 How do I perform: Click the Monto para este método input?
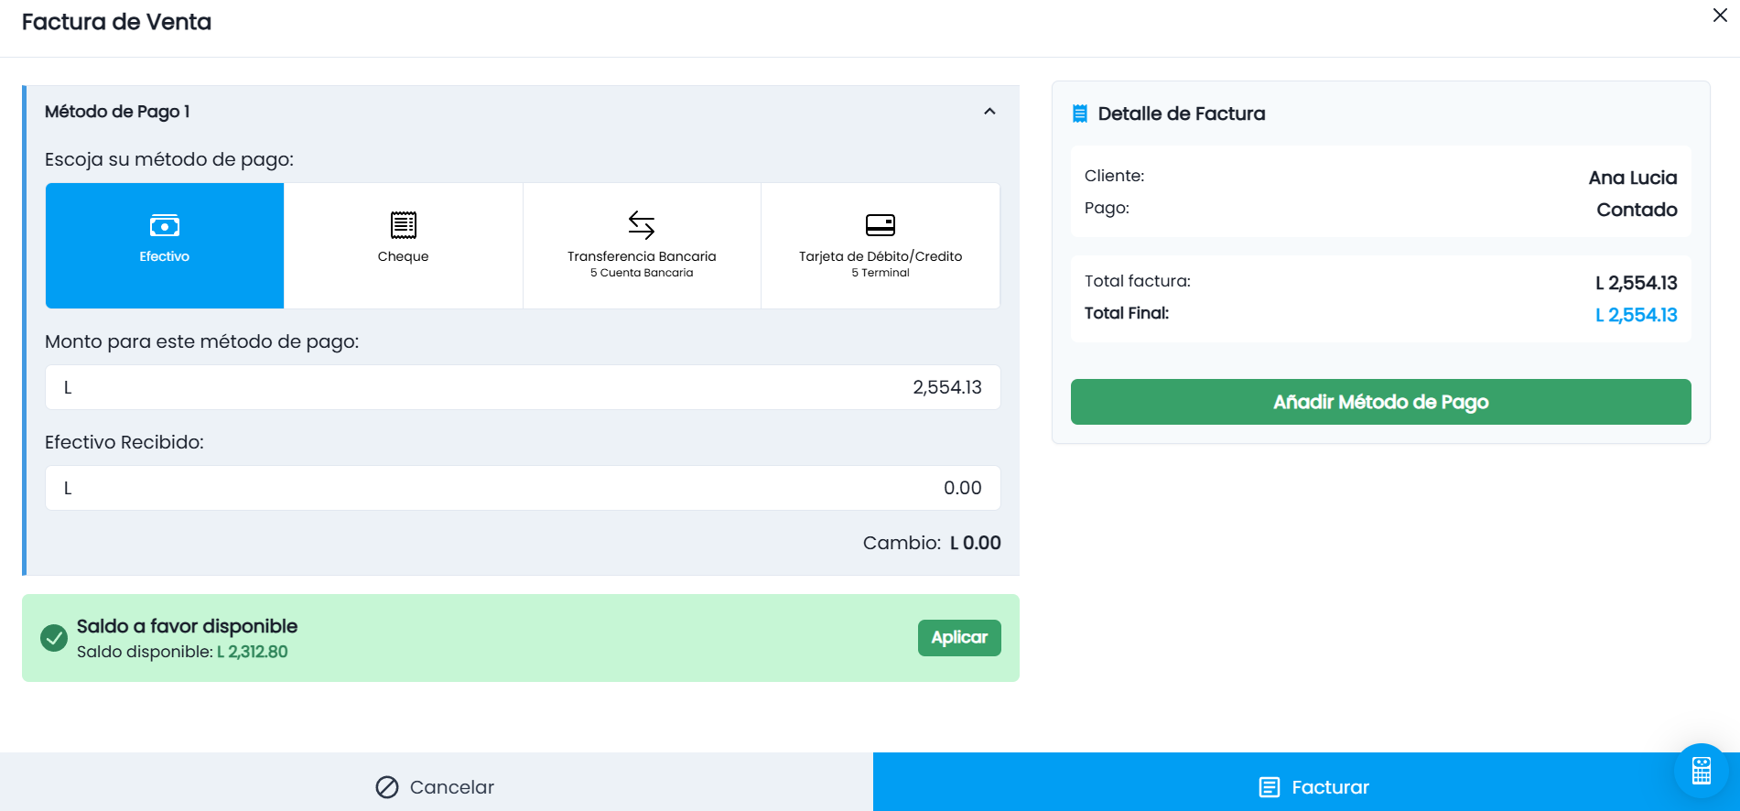click(523, 387)
